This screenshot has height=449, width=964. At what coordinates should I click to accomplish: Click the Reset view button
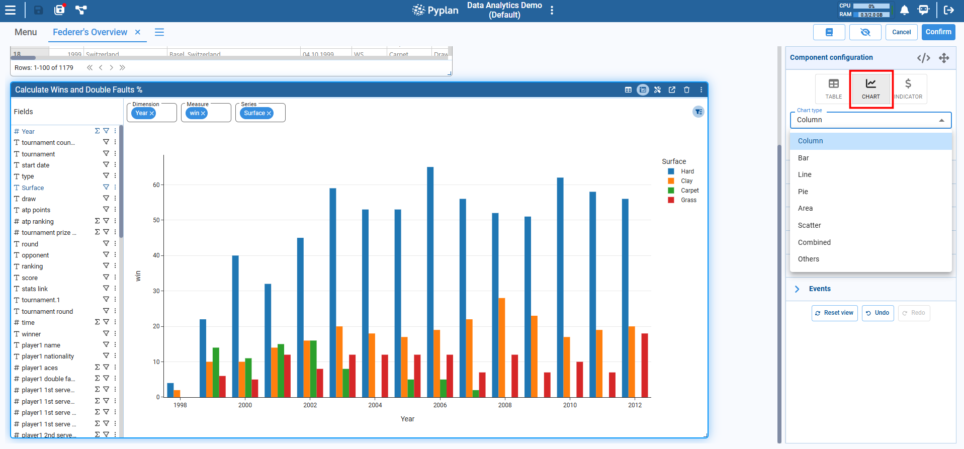click(x=834, y=313)
